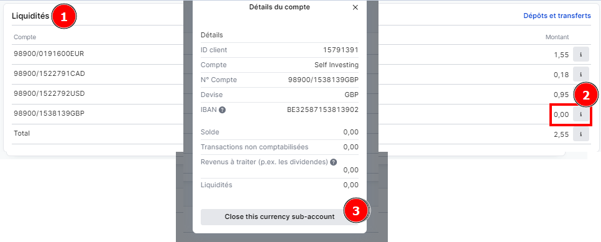Click the Compte column header

point(25,37)
